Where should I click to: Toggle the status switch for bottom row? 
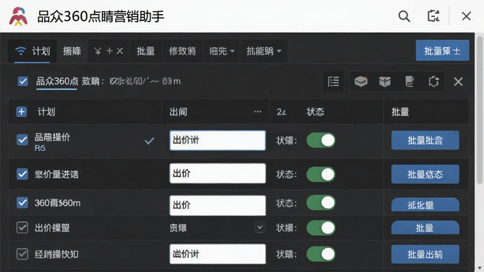coord(321,254)
